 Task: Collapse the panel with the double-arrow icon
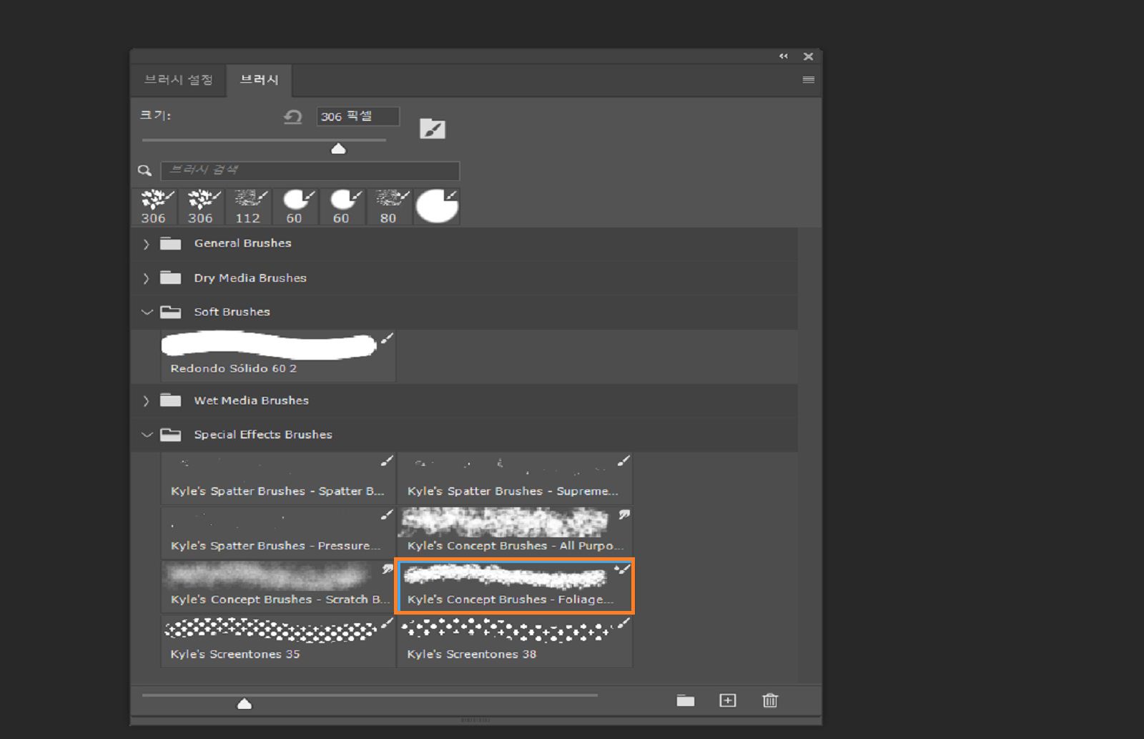pos(784,56)
